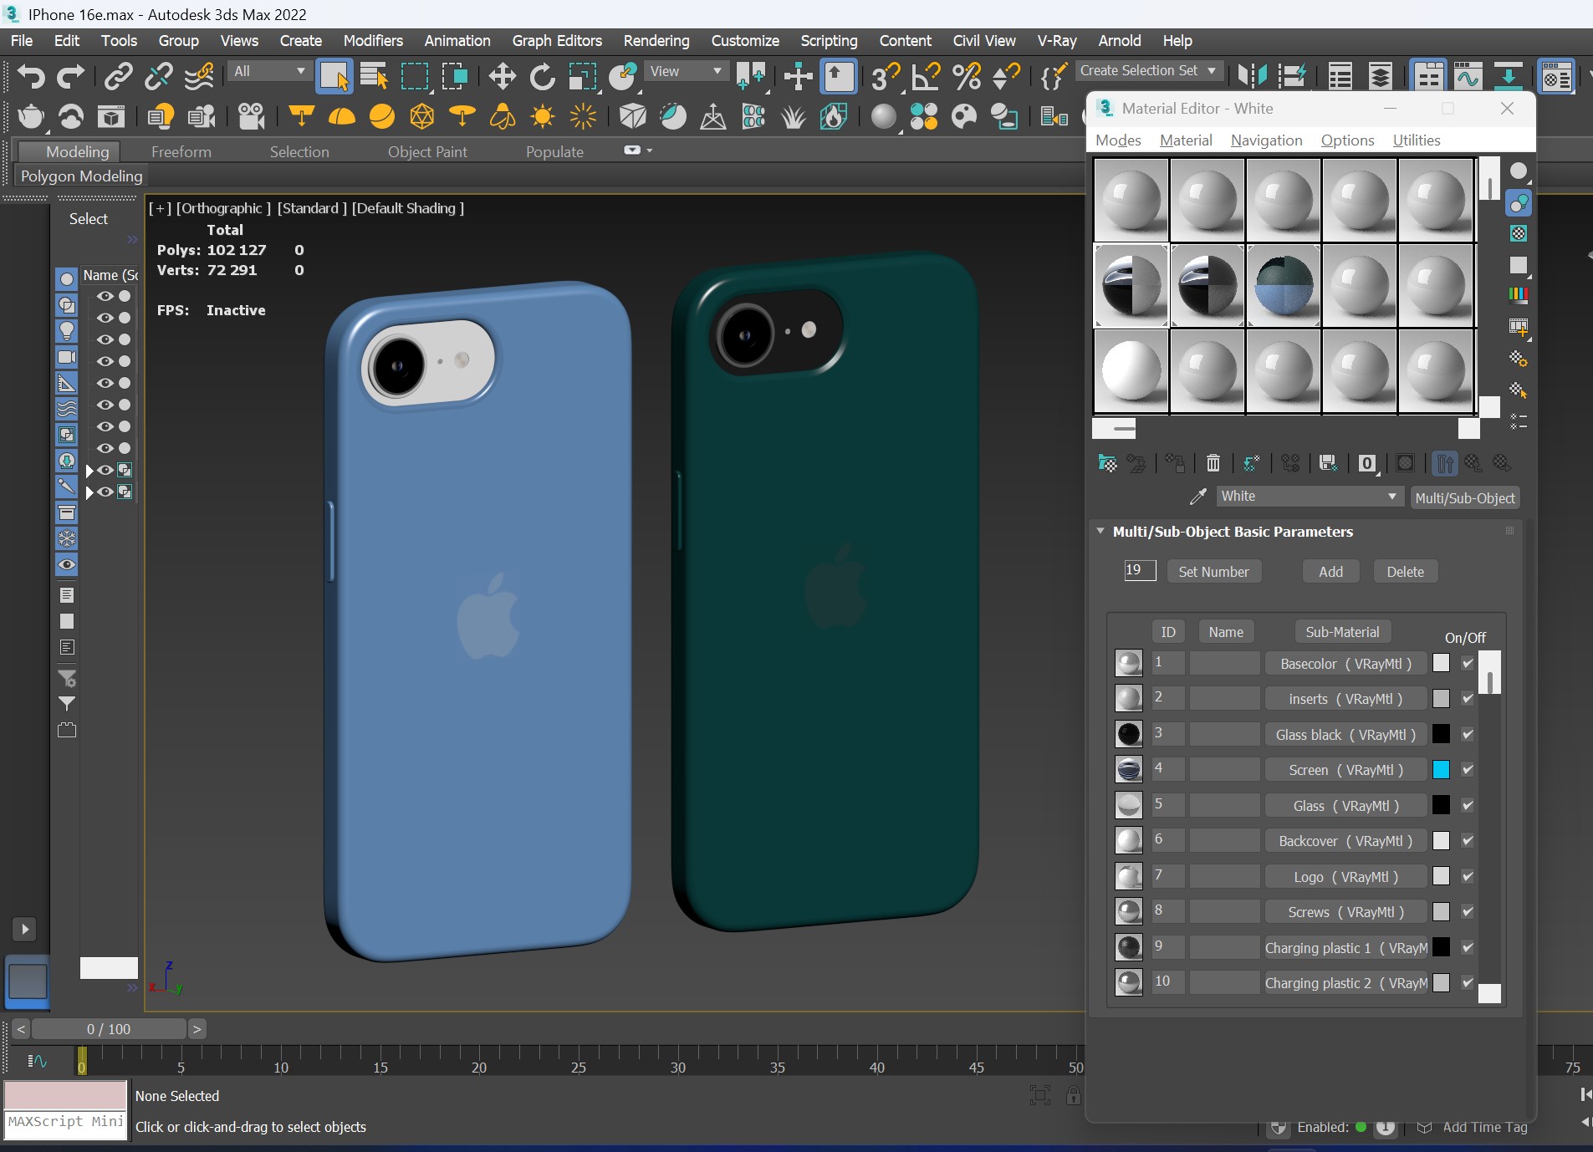Open the Basecolor (VRayMtl) sub-material

[1345, 664]
